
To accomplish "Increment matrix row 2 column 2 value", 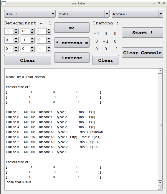I will click(x=32, y=39).
